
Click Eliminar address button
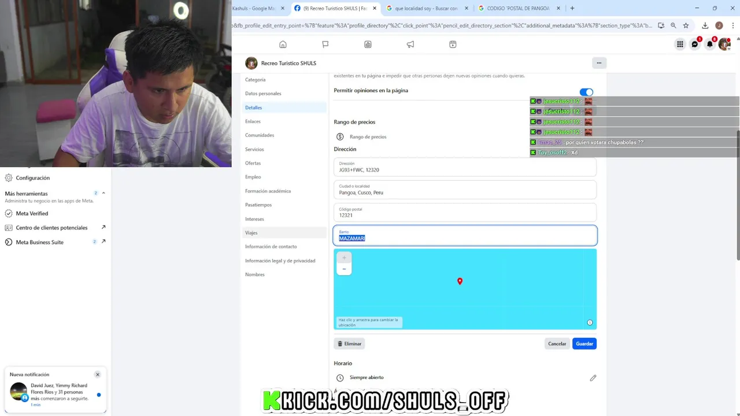click(x=349, y=344)
